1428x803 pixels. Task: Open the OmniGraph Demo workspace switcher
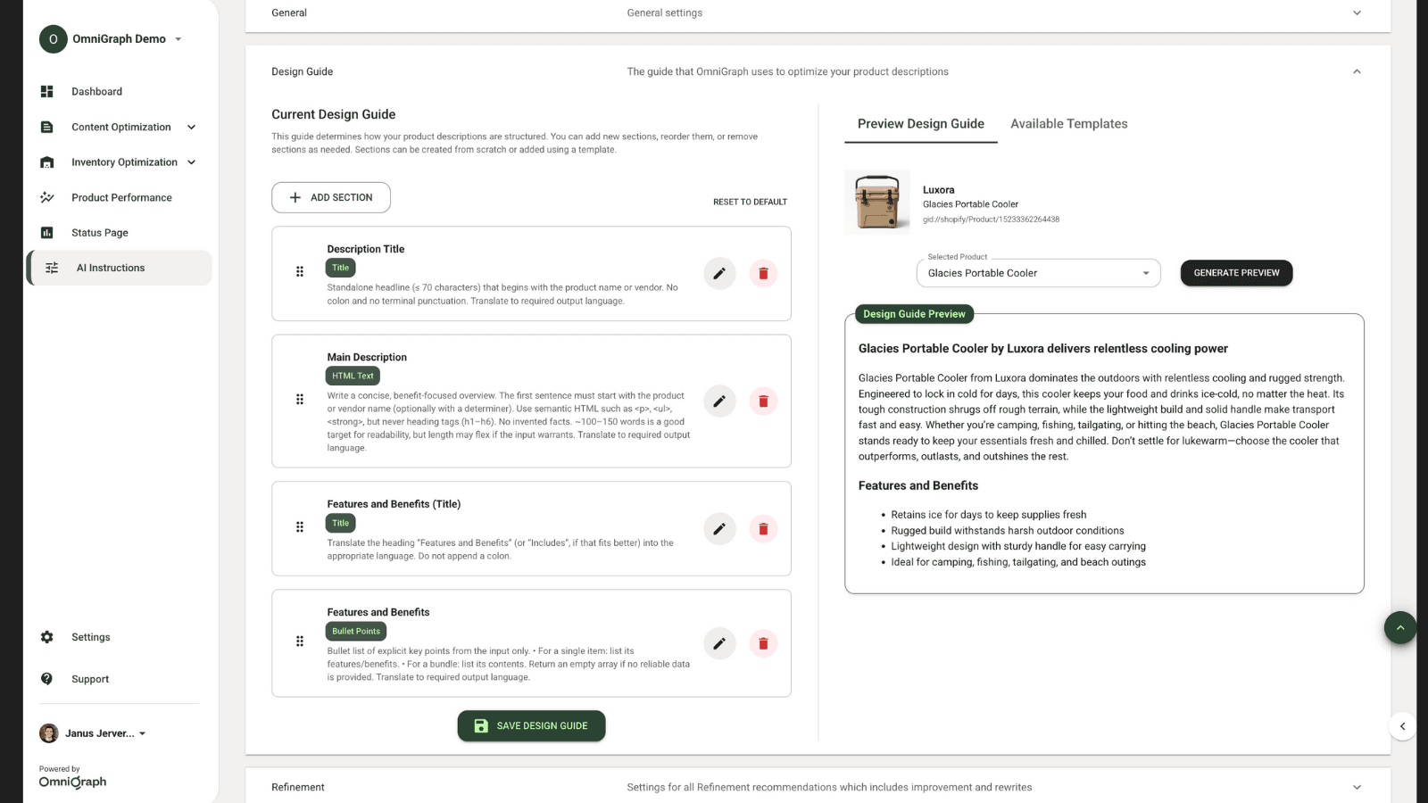point(112,38)
